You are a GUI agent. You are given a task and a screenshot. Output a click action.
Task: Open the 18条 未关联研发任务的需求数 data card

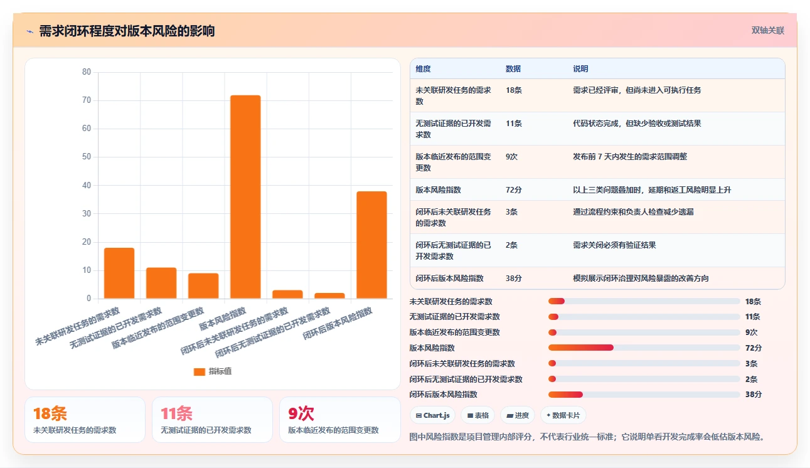[x=85, y=420]
